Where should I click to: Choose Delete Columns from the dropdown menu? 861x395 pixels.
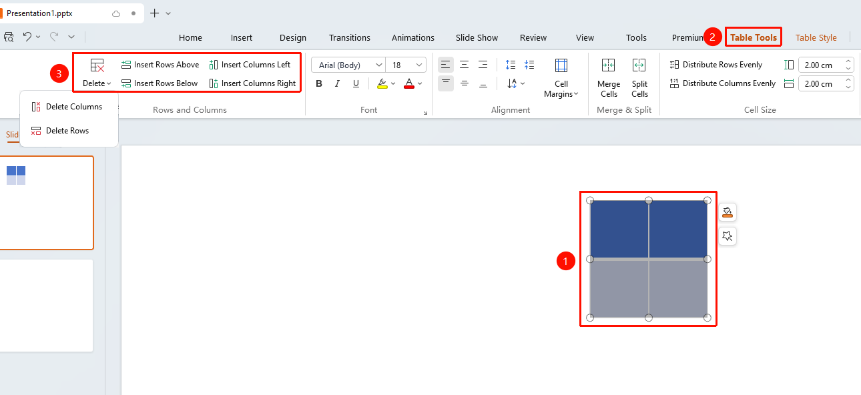[67, 107]
